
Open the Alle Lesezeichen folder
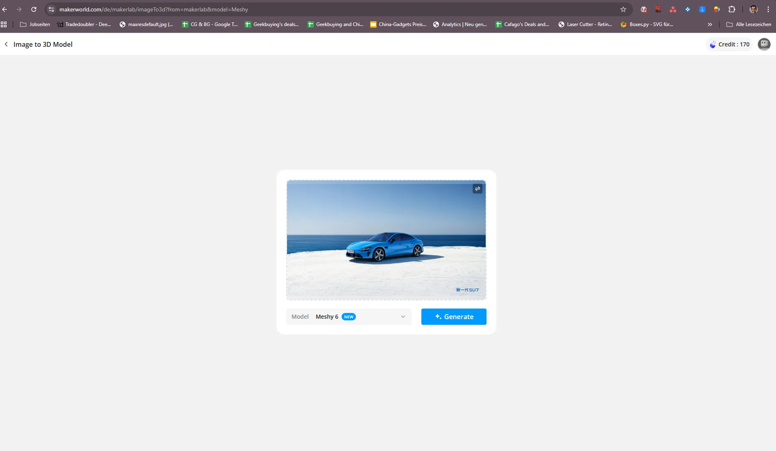click(x=748, y=24)
